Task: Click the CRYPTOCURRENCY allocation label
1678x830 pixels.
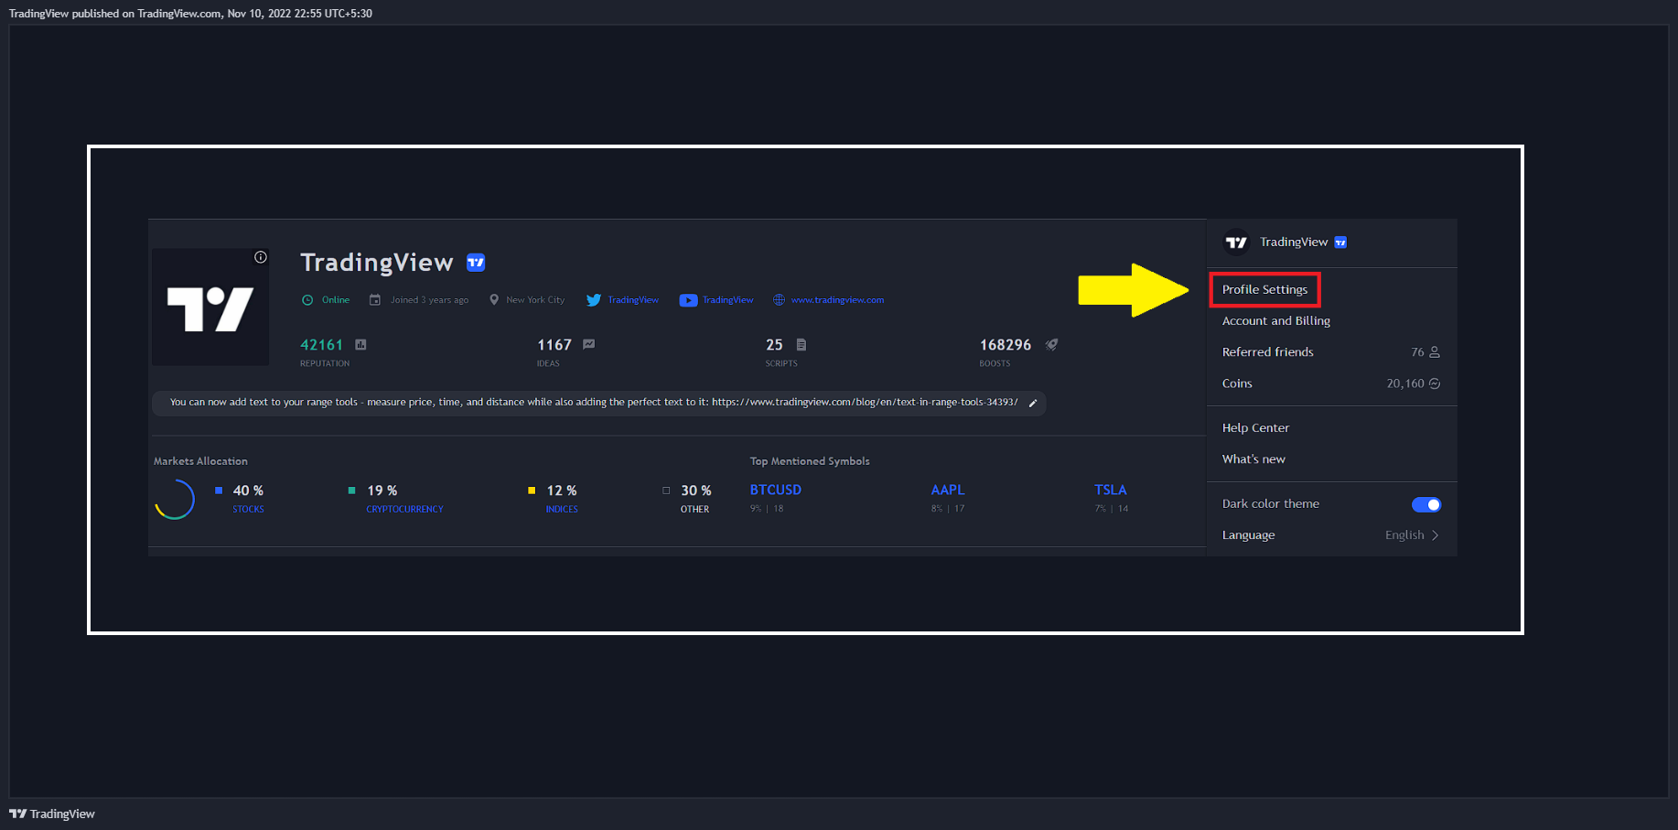Action: point(405,510)
